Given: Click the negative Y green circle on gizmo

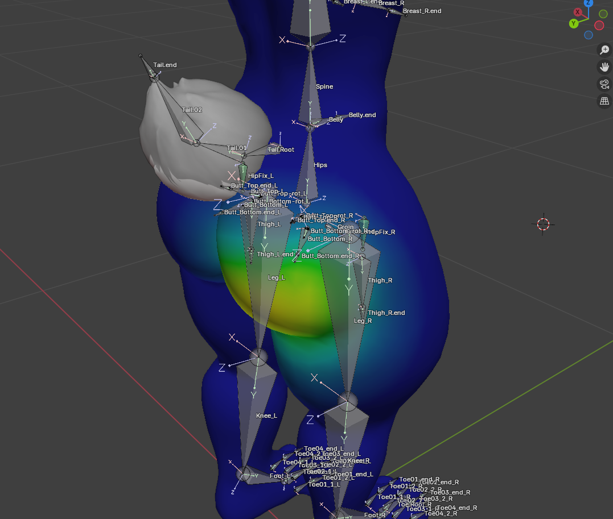Looking at the screenshot, I should (603, 14).
